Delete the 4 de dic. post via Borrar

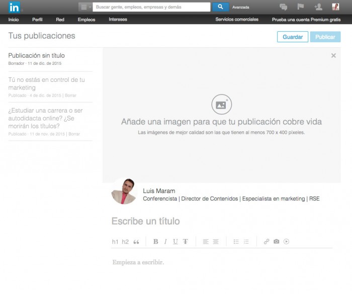click(71, 95)
